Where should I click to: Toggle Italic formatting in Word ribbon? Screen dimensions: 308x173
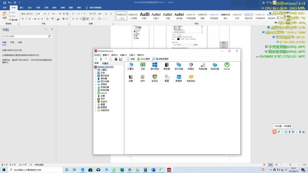coord(26,19)
